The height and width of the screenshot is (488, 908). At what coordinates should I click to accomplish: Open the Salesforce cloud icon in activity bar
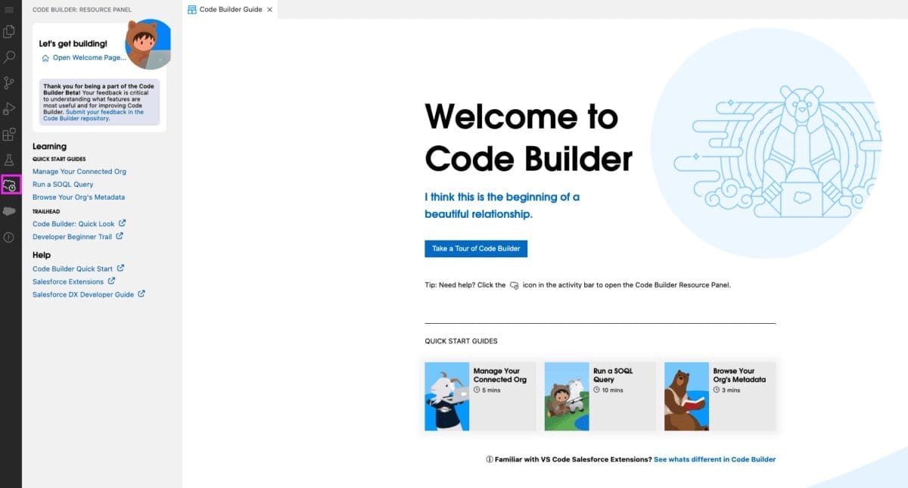point(9,211)
